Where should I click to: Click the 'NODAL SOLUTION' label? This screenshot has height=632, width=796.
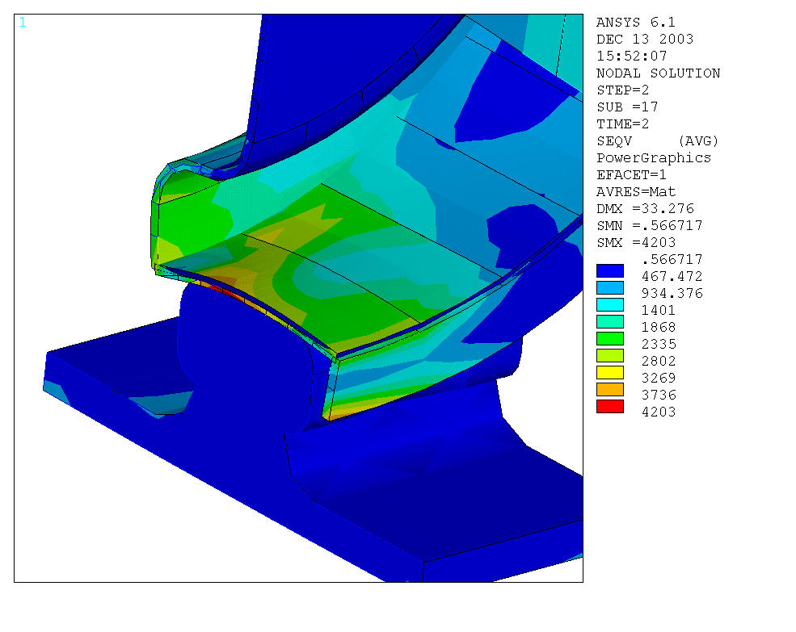pos(658,73)
